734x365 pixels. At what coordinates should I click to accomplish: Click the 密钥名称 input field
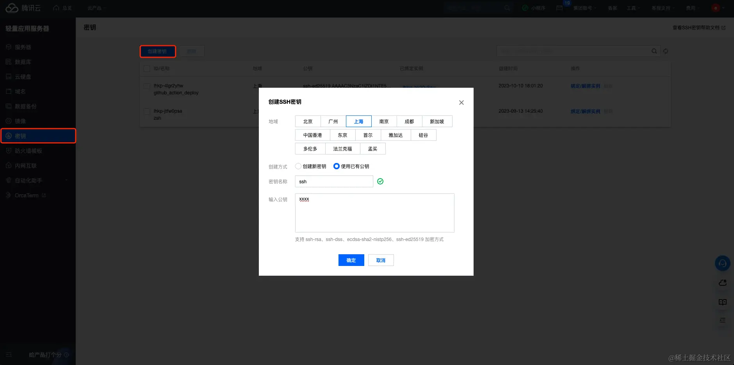(334, 181)
